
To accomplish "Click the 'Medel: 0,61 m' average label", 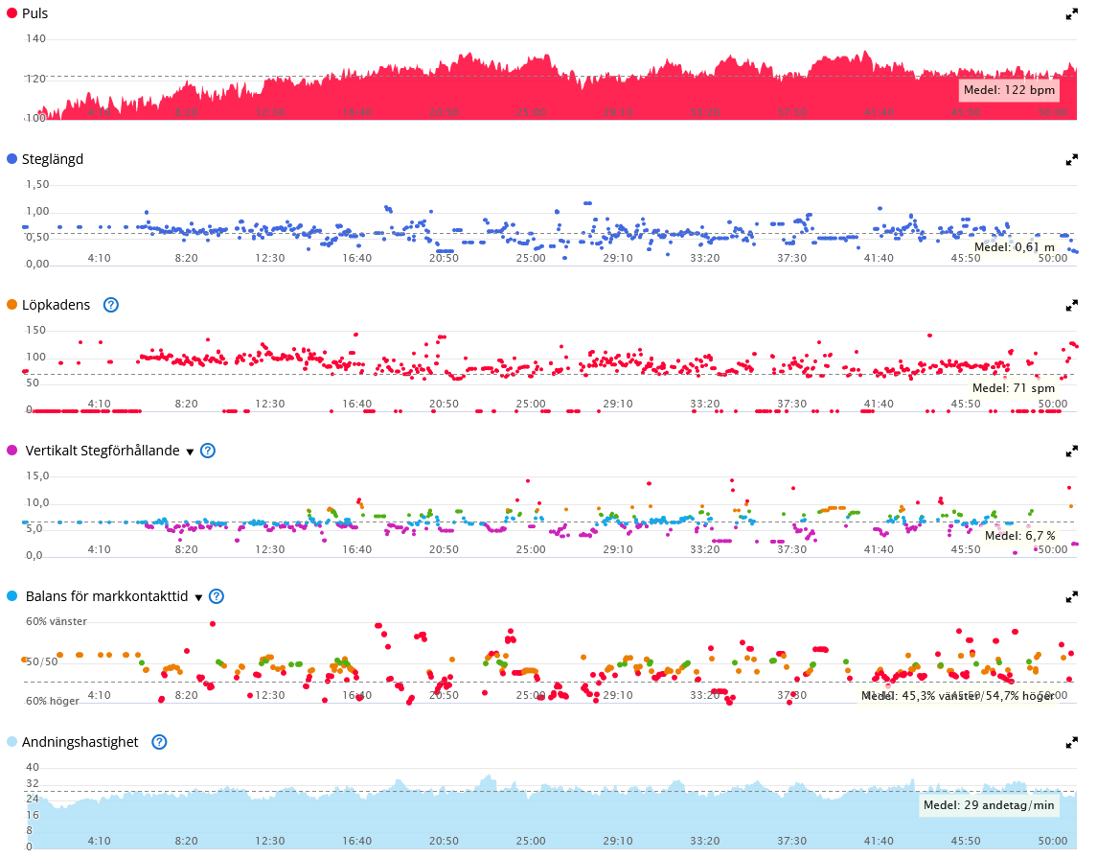I will pyautogui.click(x=1015, y=247).
